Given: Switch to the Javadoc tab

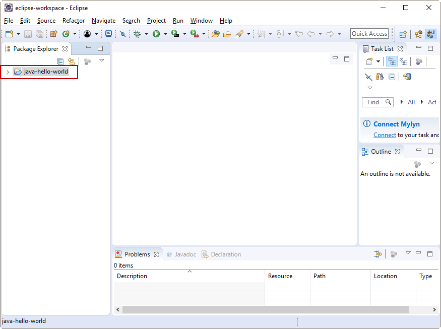Looking at the screenshot, I should pyautogui.click(x=181, y=254).
